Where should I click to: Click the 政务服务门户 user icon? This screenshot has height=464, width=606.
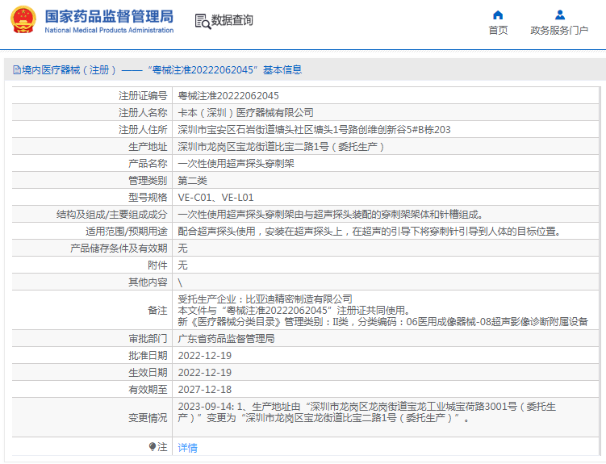[560, 15]
